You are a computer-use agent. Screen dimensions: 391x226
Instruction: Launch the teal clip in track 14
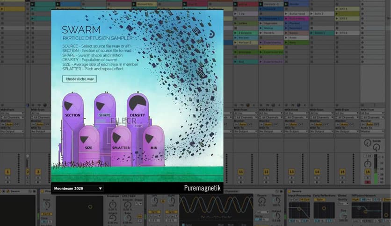coord(322,33)
